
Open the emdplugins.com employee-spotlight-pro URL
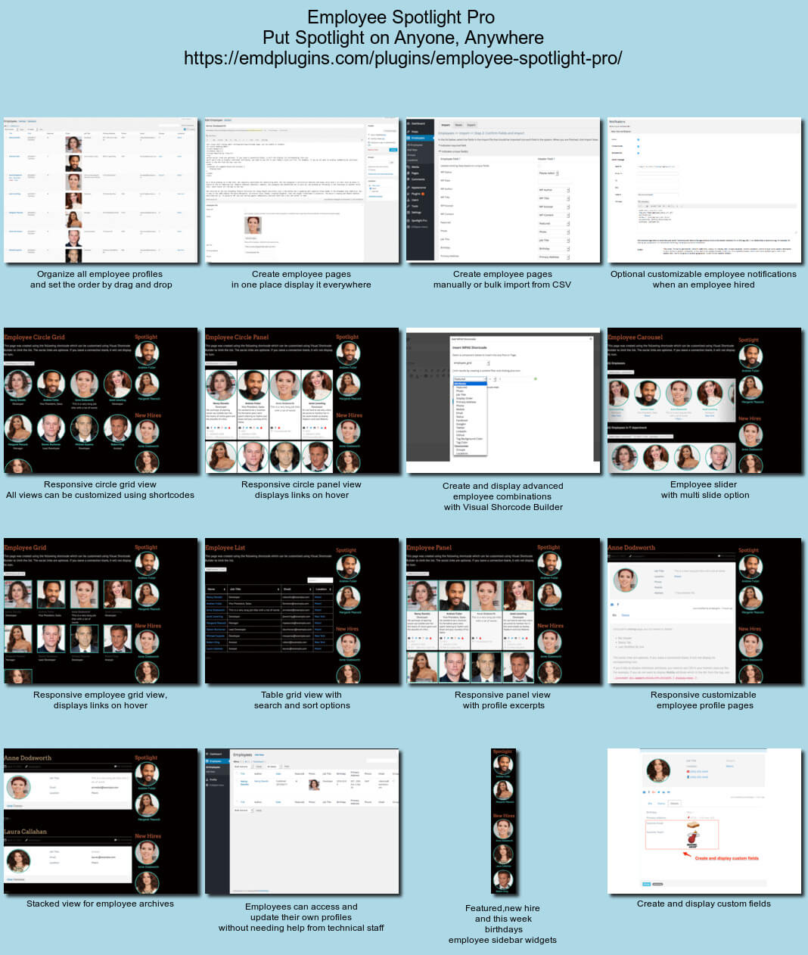click(x=403, y=58)
